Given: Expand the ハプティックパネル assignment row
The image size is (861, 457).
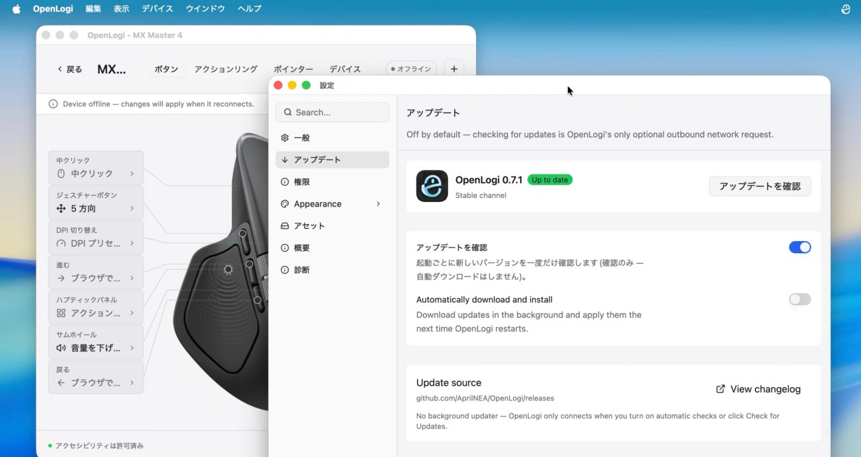Looking at the screenshot, I should (96, 308).
